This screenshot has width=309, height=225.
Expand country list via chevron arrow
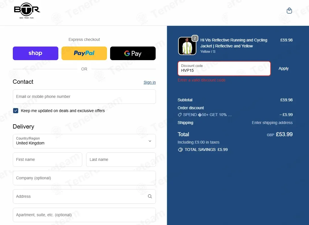click(150, 141)
